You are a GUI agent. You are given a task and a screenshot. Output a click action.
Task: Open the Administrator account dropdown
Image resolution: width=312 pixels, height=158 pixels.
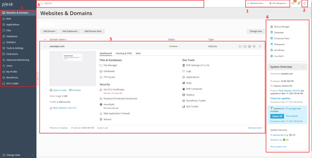click(x=256, y=3)
